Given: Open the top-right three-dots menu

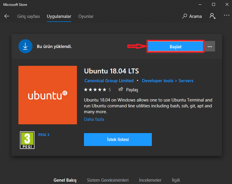Looking at the screenshot, I should point(227,15).
